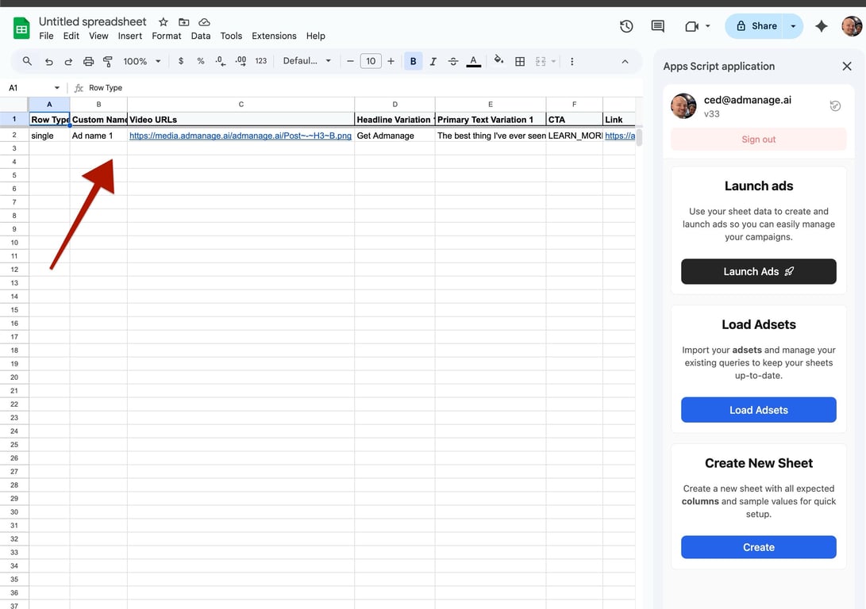Open the name box dropdown arrow

pyautogui.click(x=57, y=88)
